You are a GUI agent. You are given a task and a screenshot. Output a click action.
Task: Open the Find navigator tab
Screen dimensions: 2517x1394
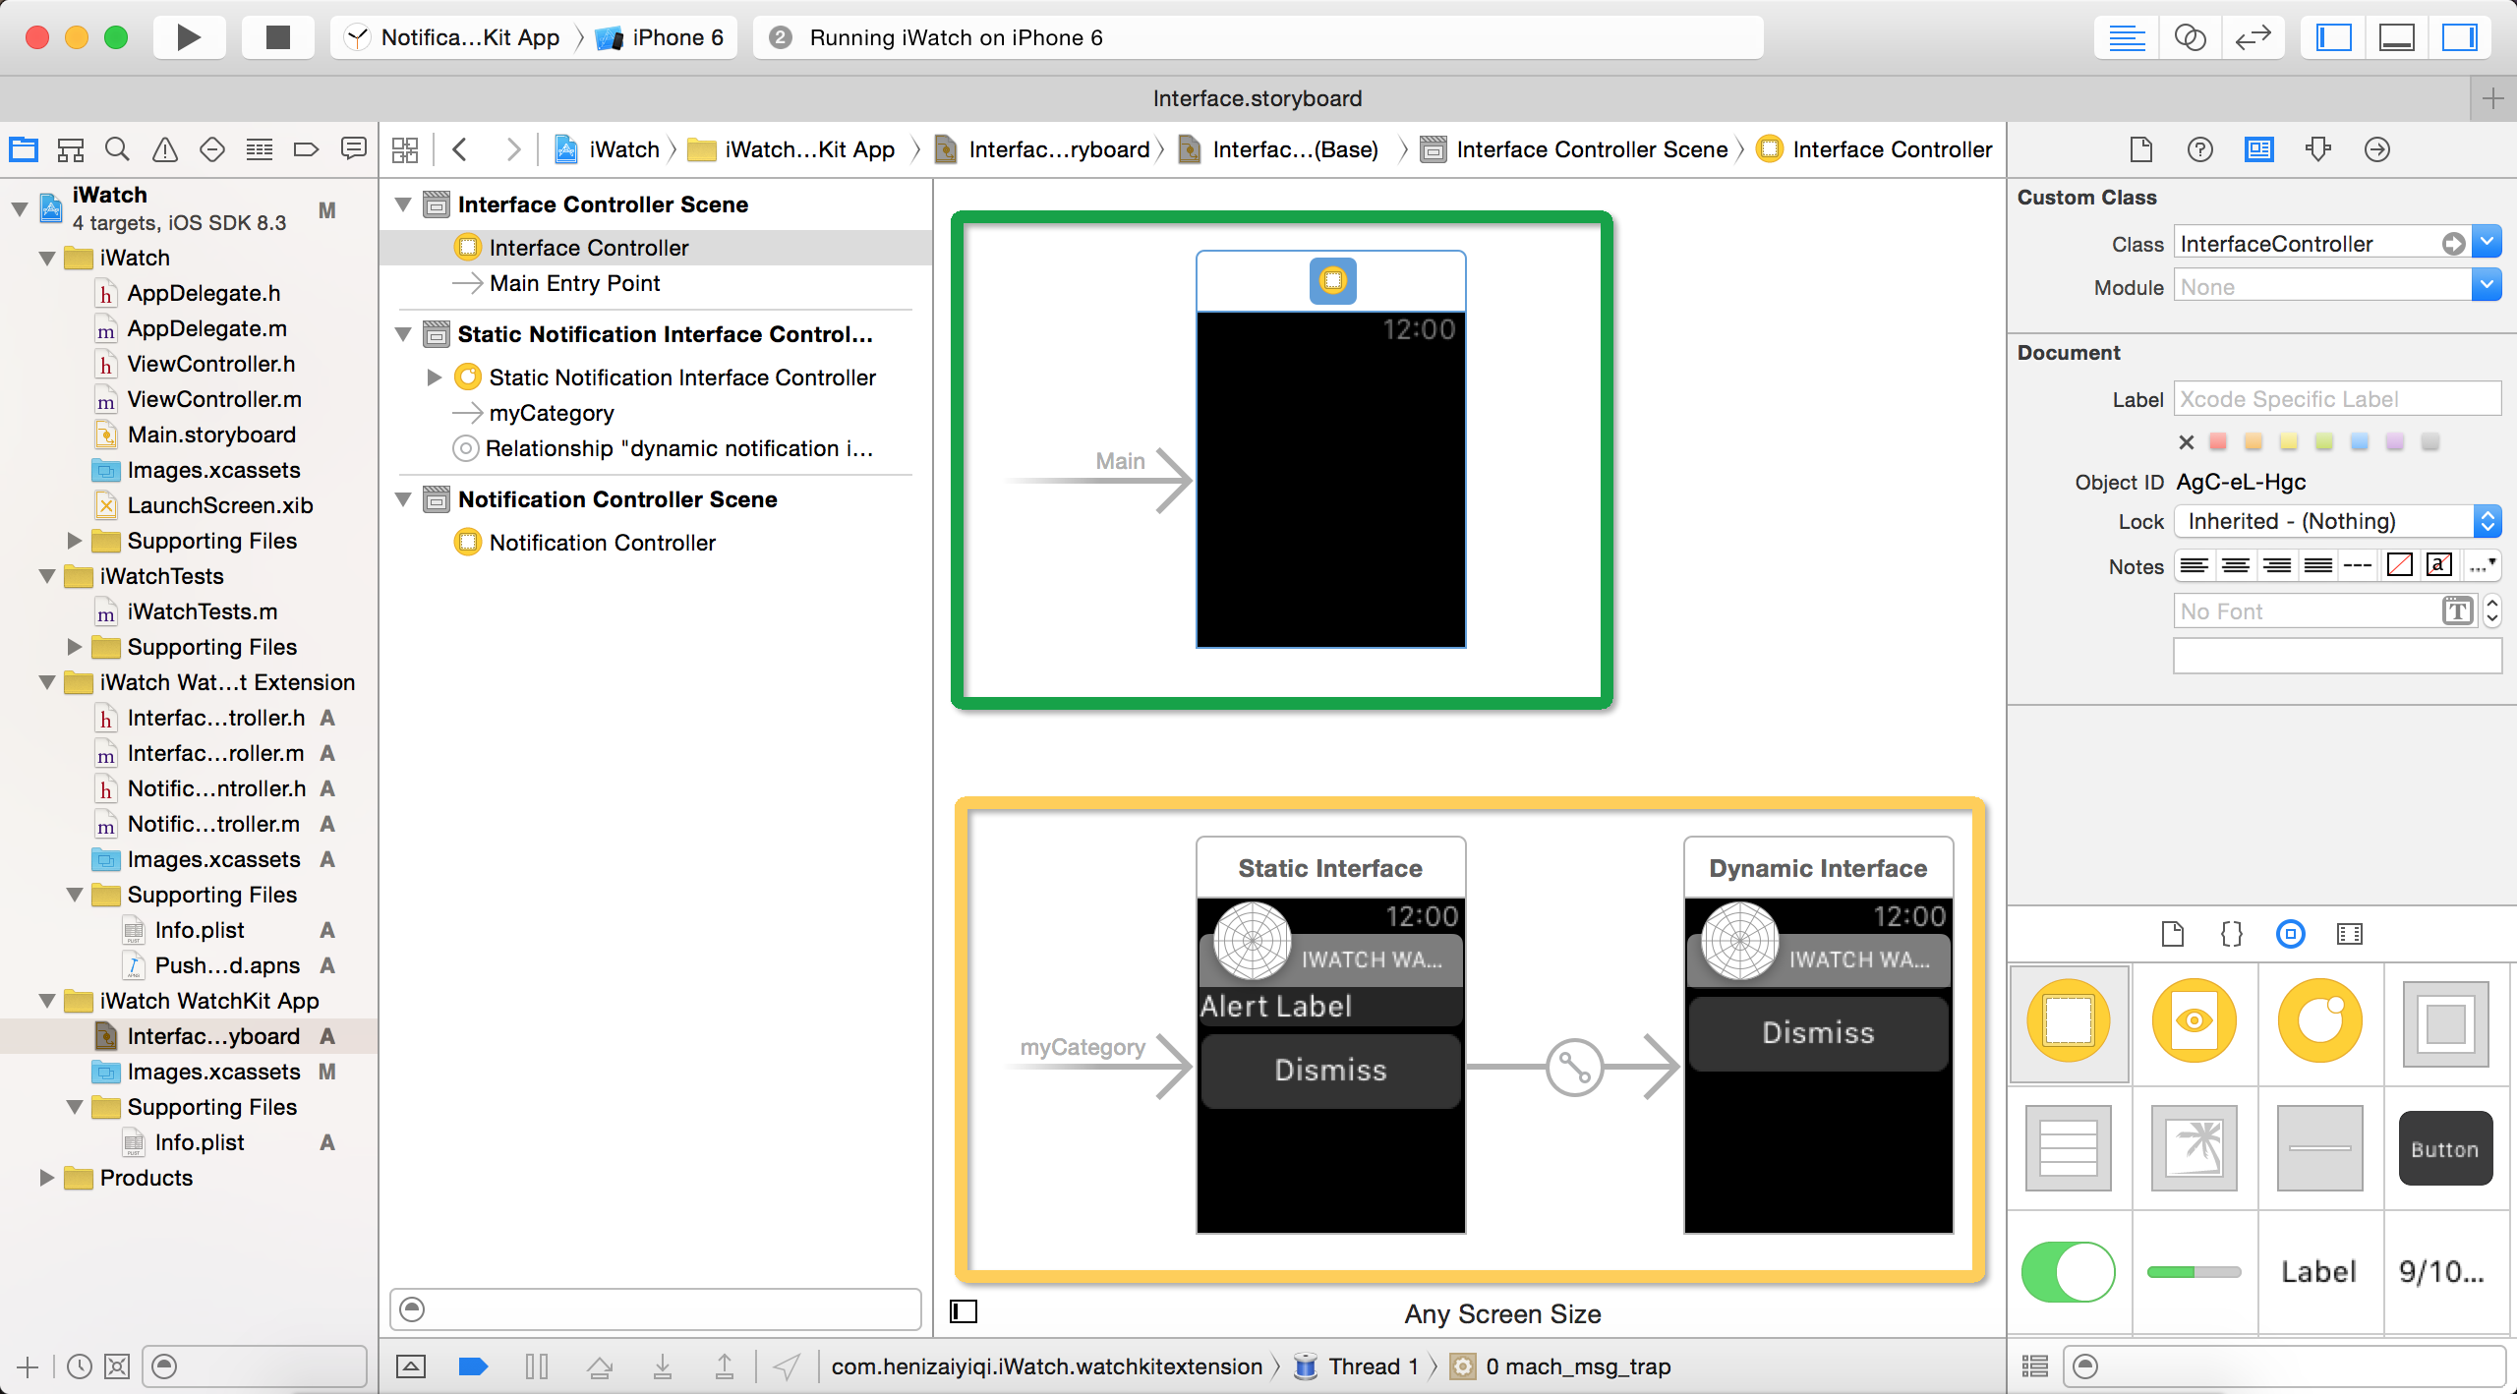pyautogui.click(x=118, y=149)
